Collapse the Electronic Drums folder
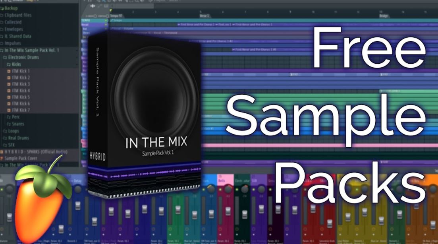This screenshot has width=438, height=244. [5, 57]
